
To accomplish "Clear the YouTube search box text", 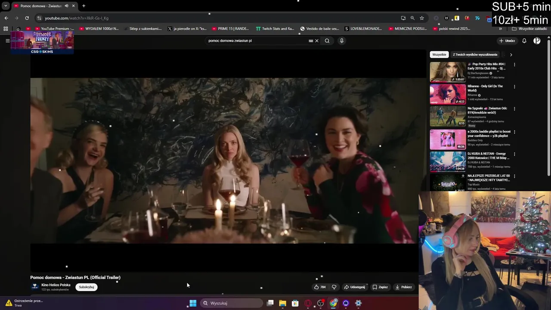I will pyautogui.click(x=317, y=41).
